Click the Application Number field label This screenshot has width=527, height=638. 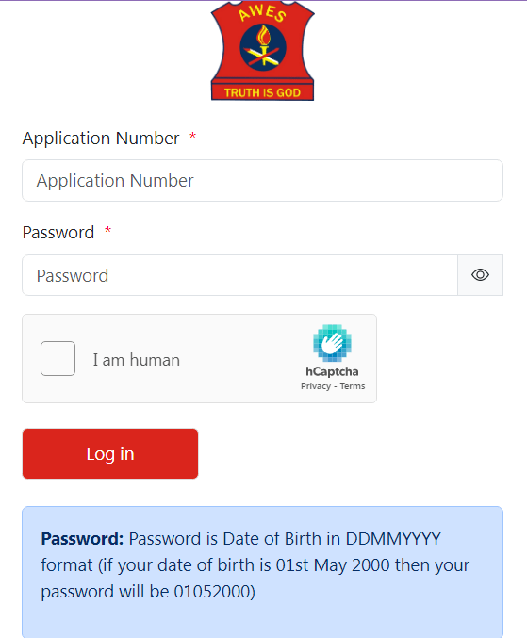click(101, 139)
